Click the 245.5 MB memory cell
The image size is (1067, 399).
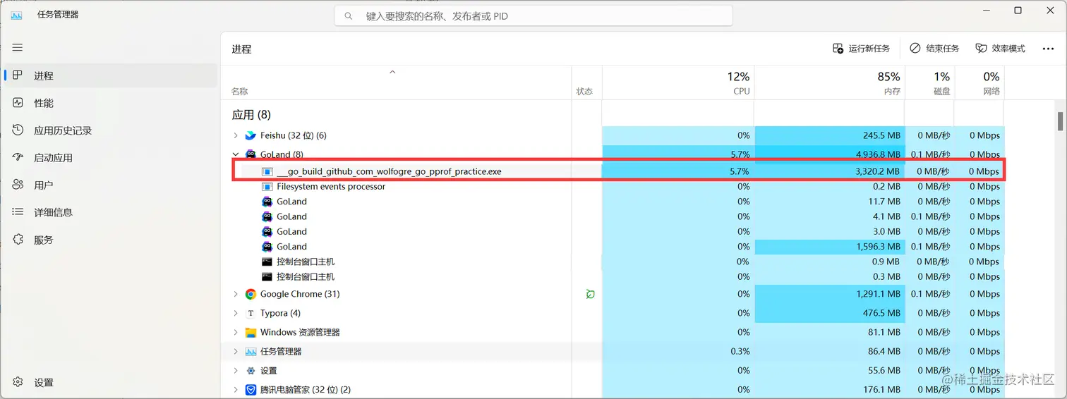(830, 135)
